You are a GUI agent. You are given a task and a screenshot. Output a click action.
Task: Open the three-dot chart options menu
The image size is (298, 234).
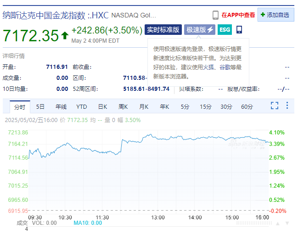click(287, 106)
